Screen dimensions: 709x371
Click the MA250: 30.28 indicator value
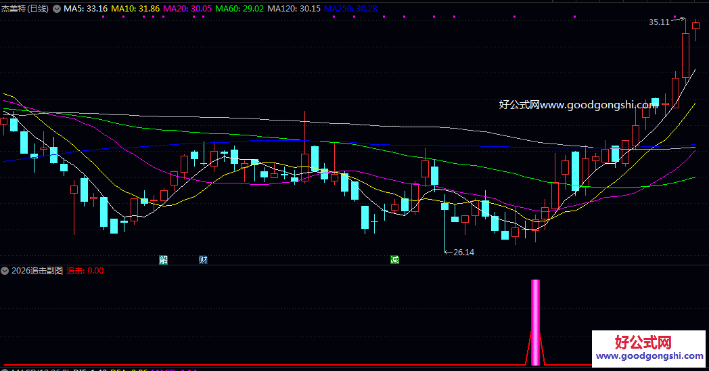[x=350, y=9]
